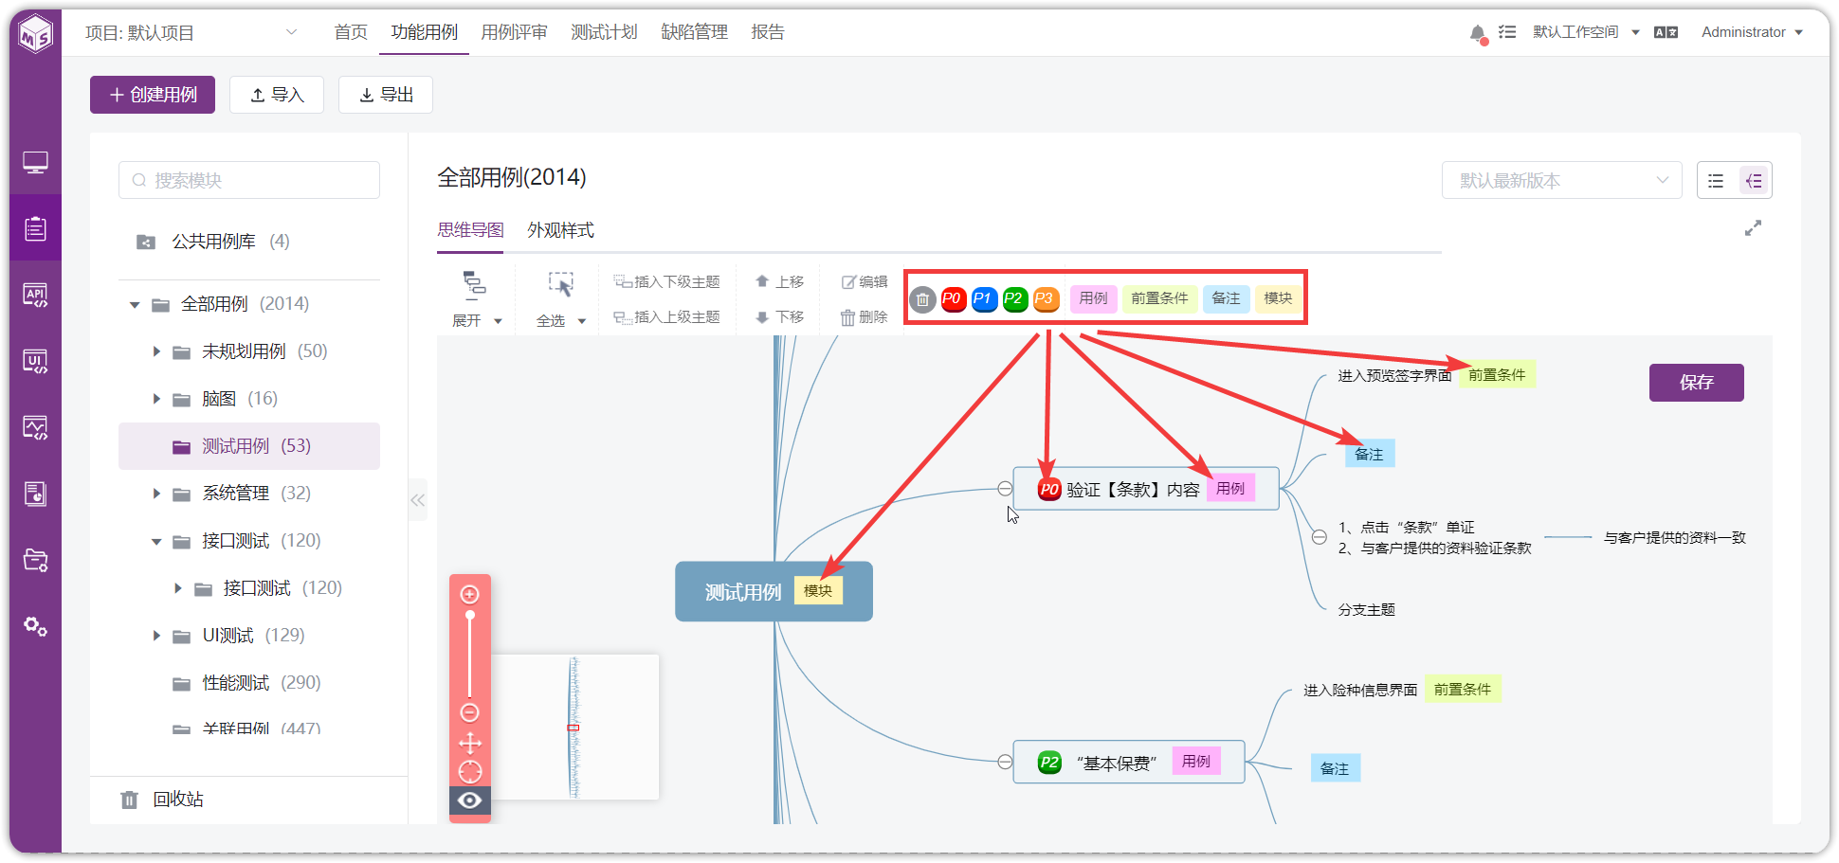The image size is (1839, 863).
Task: Switch to mind map view toggle
Action: pyautogui.click(x=1754, y=181)
